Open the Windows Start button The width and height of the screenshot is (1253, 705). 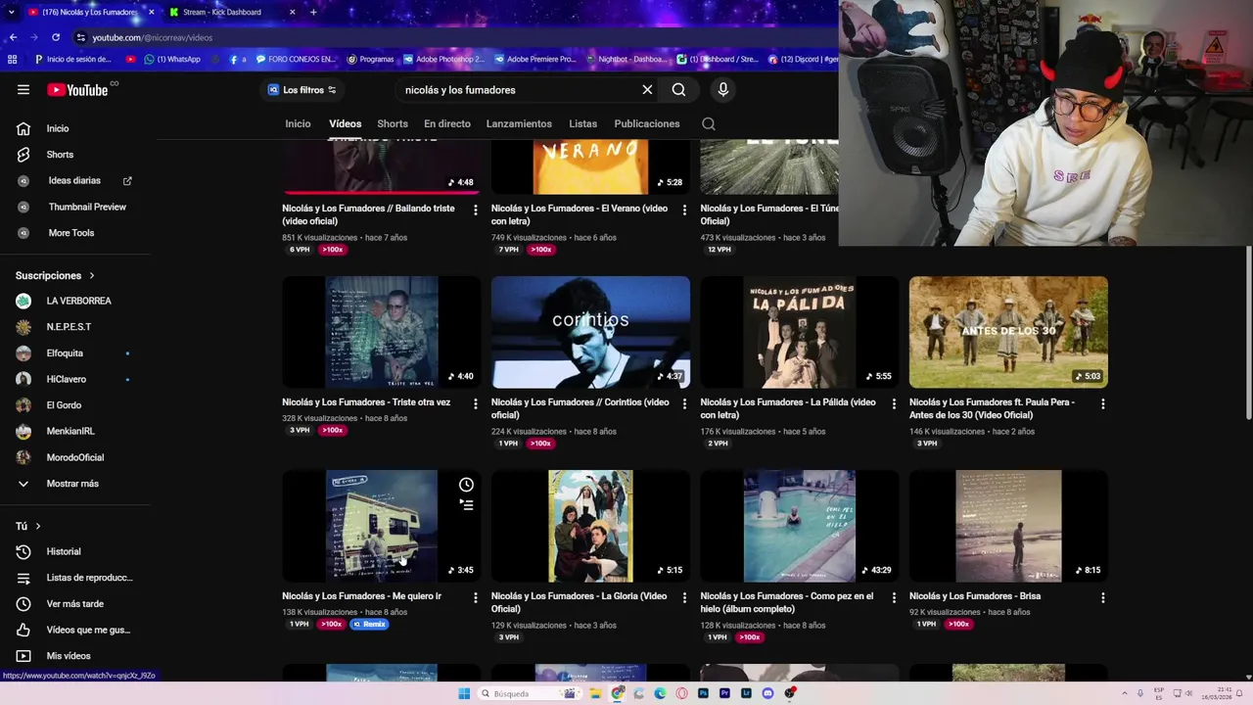(464, 693)
